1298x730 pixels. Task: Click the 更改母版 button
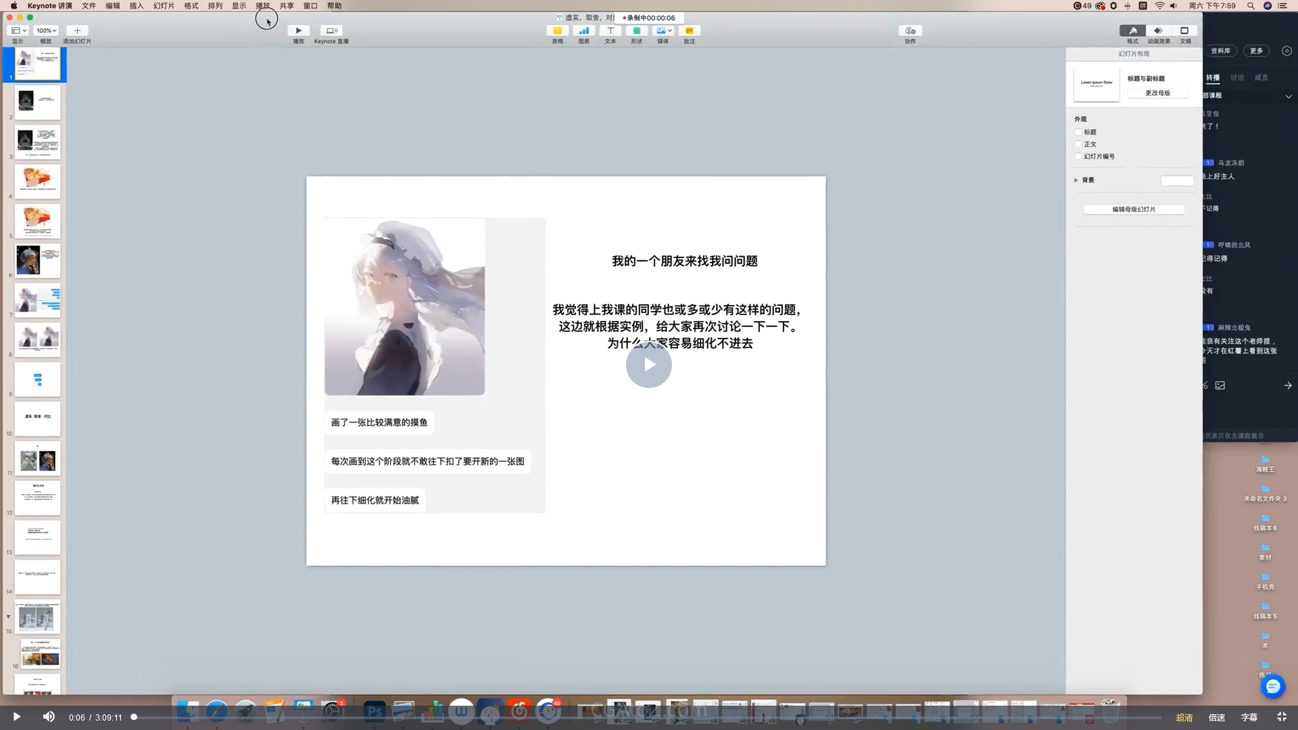pos(1157,93)
